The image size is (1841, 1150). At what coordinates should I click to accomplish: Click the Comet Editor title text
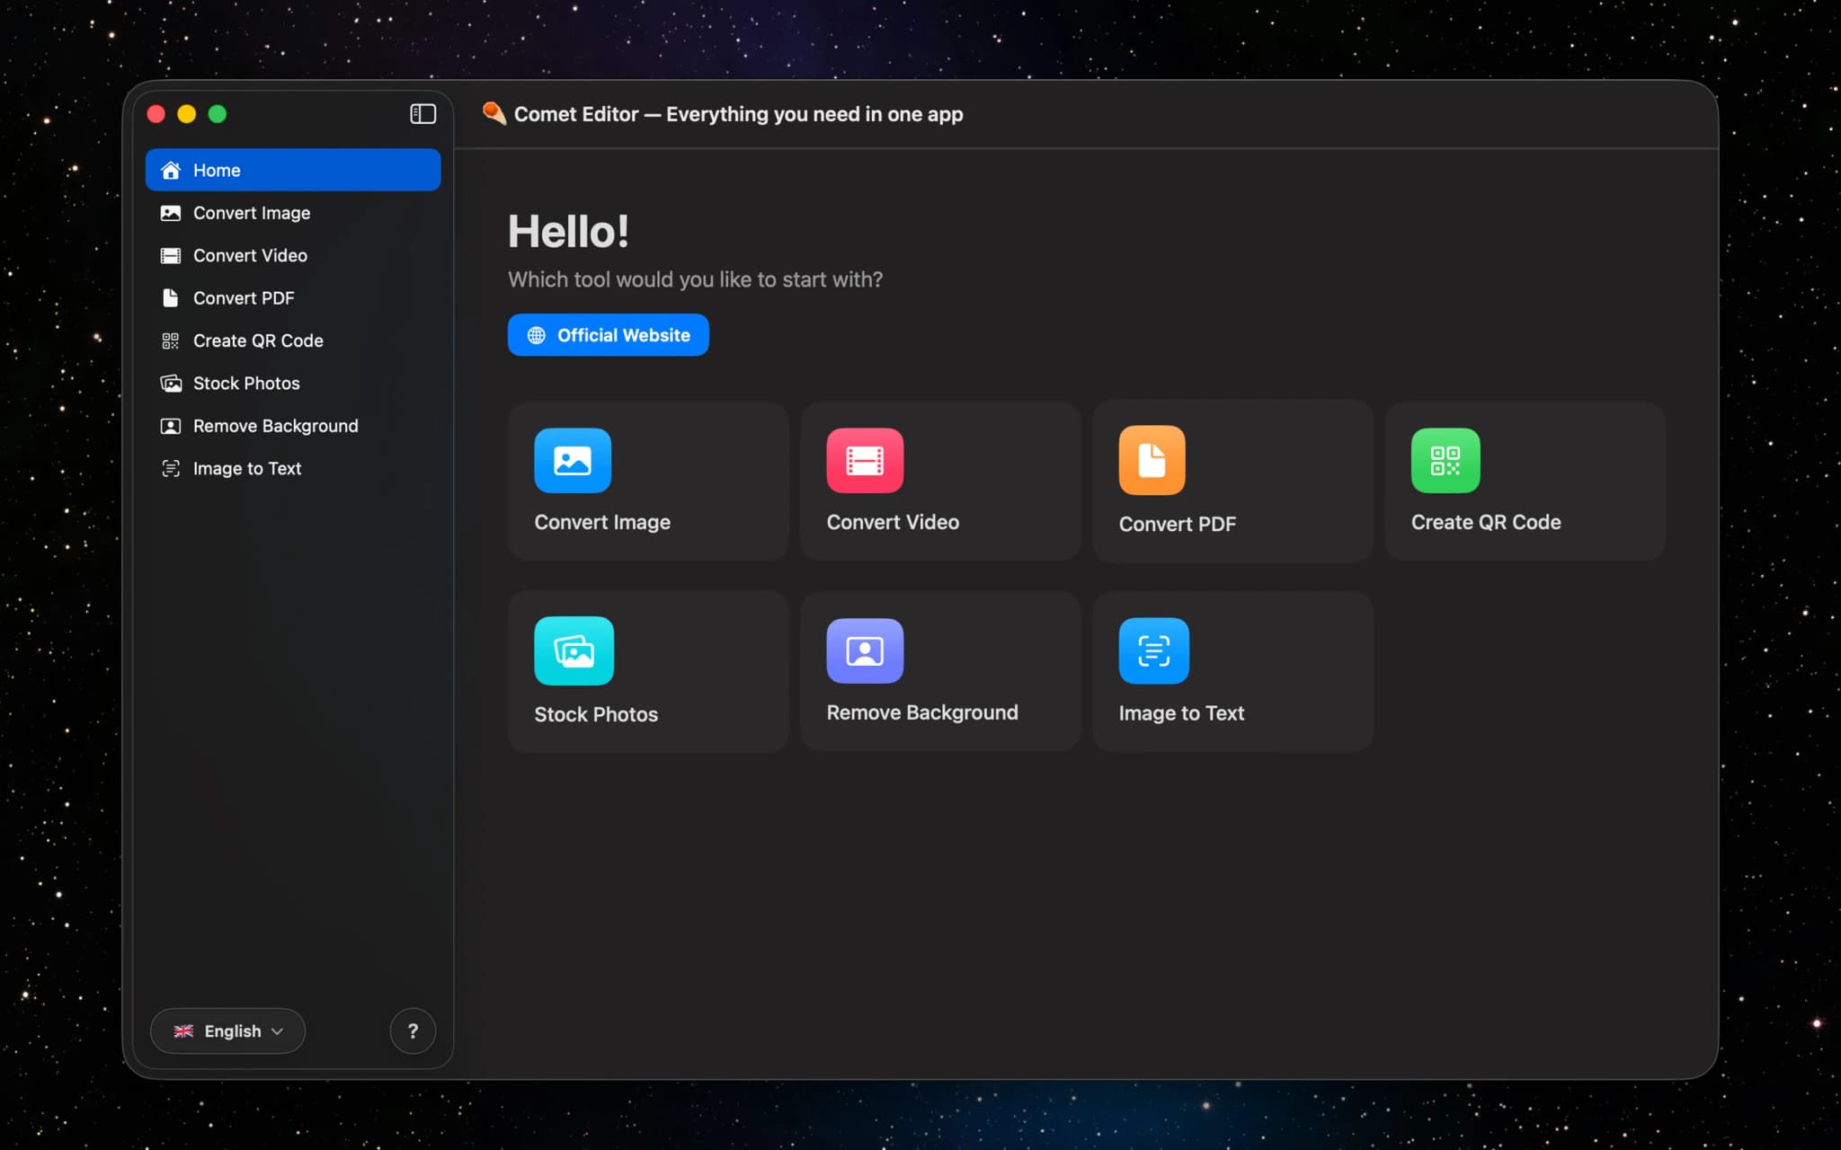click(738, 114)
